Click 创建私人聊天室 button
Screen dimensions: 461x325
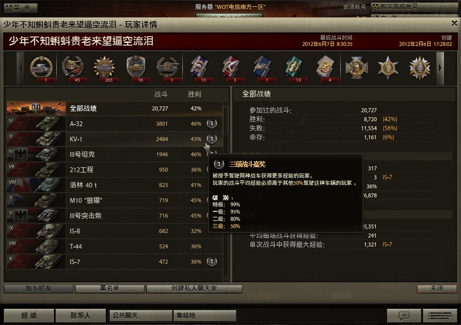coord(194,289)
